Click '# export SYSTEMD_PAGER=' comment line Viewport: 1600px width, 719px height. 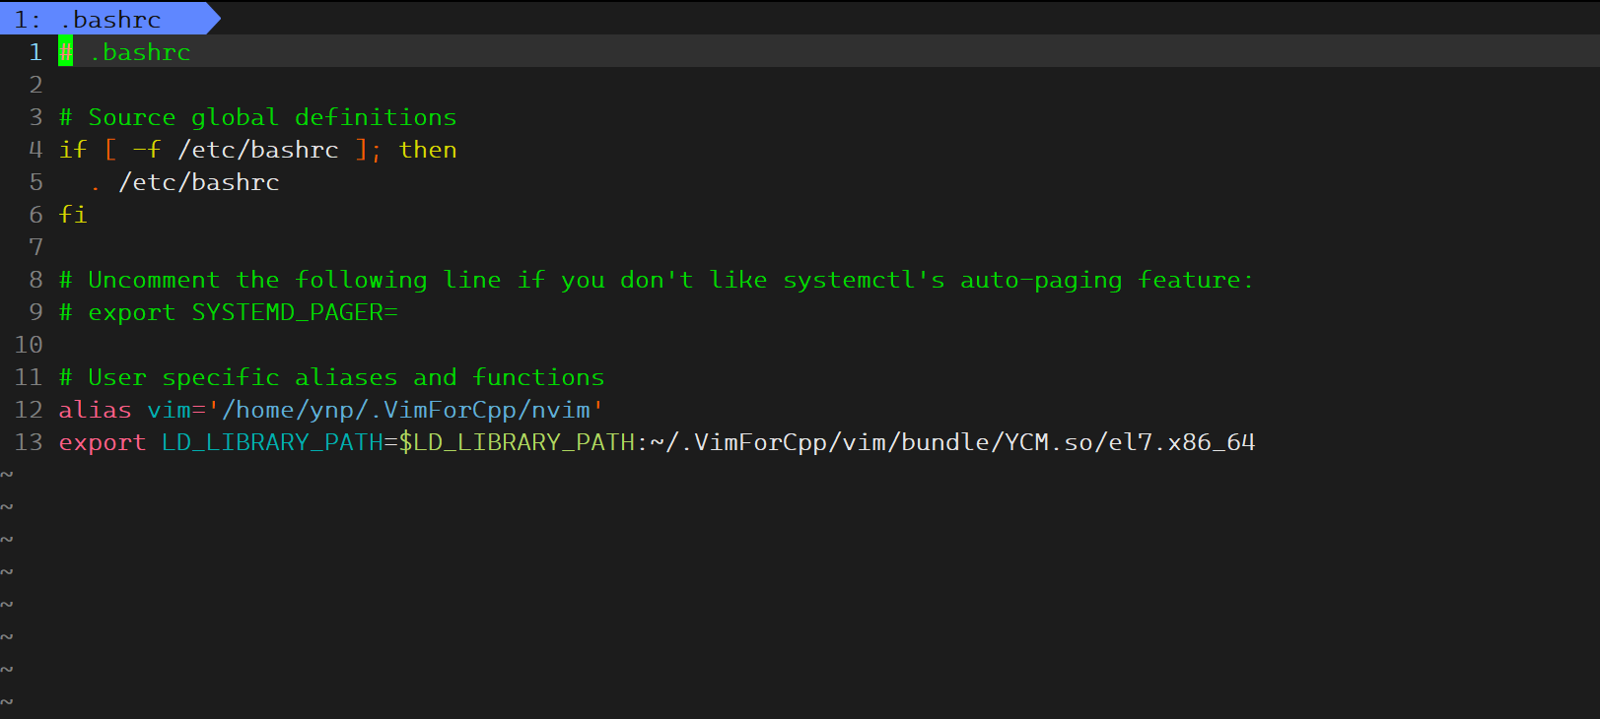point(228,312)
